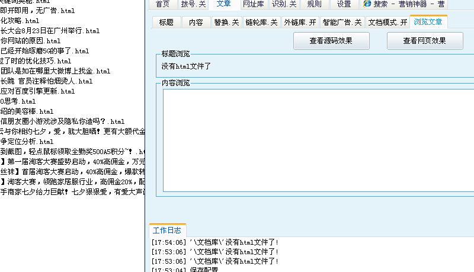The width and height of the screenshot is (474, 272).
Task: Select the 内容 sub-tab
Action: click(196, 23)
